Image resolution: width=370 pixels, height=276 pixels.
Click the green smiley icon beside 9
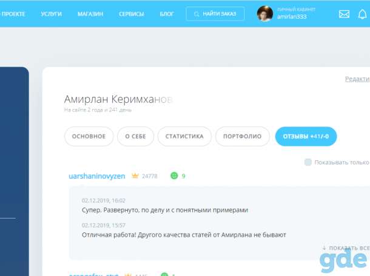tap(174, 176)
